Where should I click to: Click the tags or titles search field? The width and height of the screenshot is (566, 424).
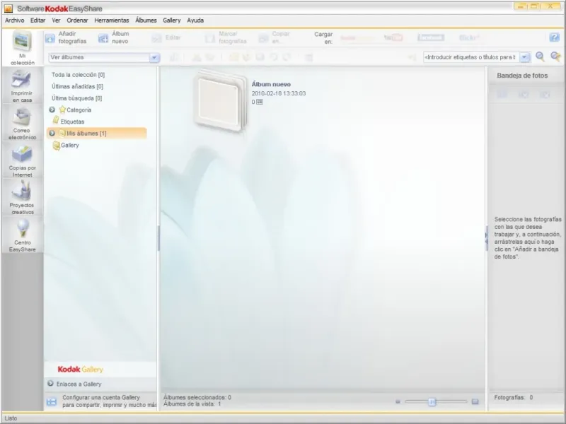(x=471, y=57)
